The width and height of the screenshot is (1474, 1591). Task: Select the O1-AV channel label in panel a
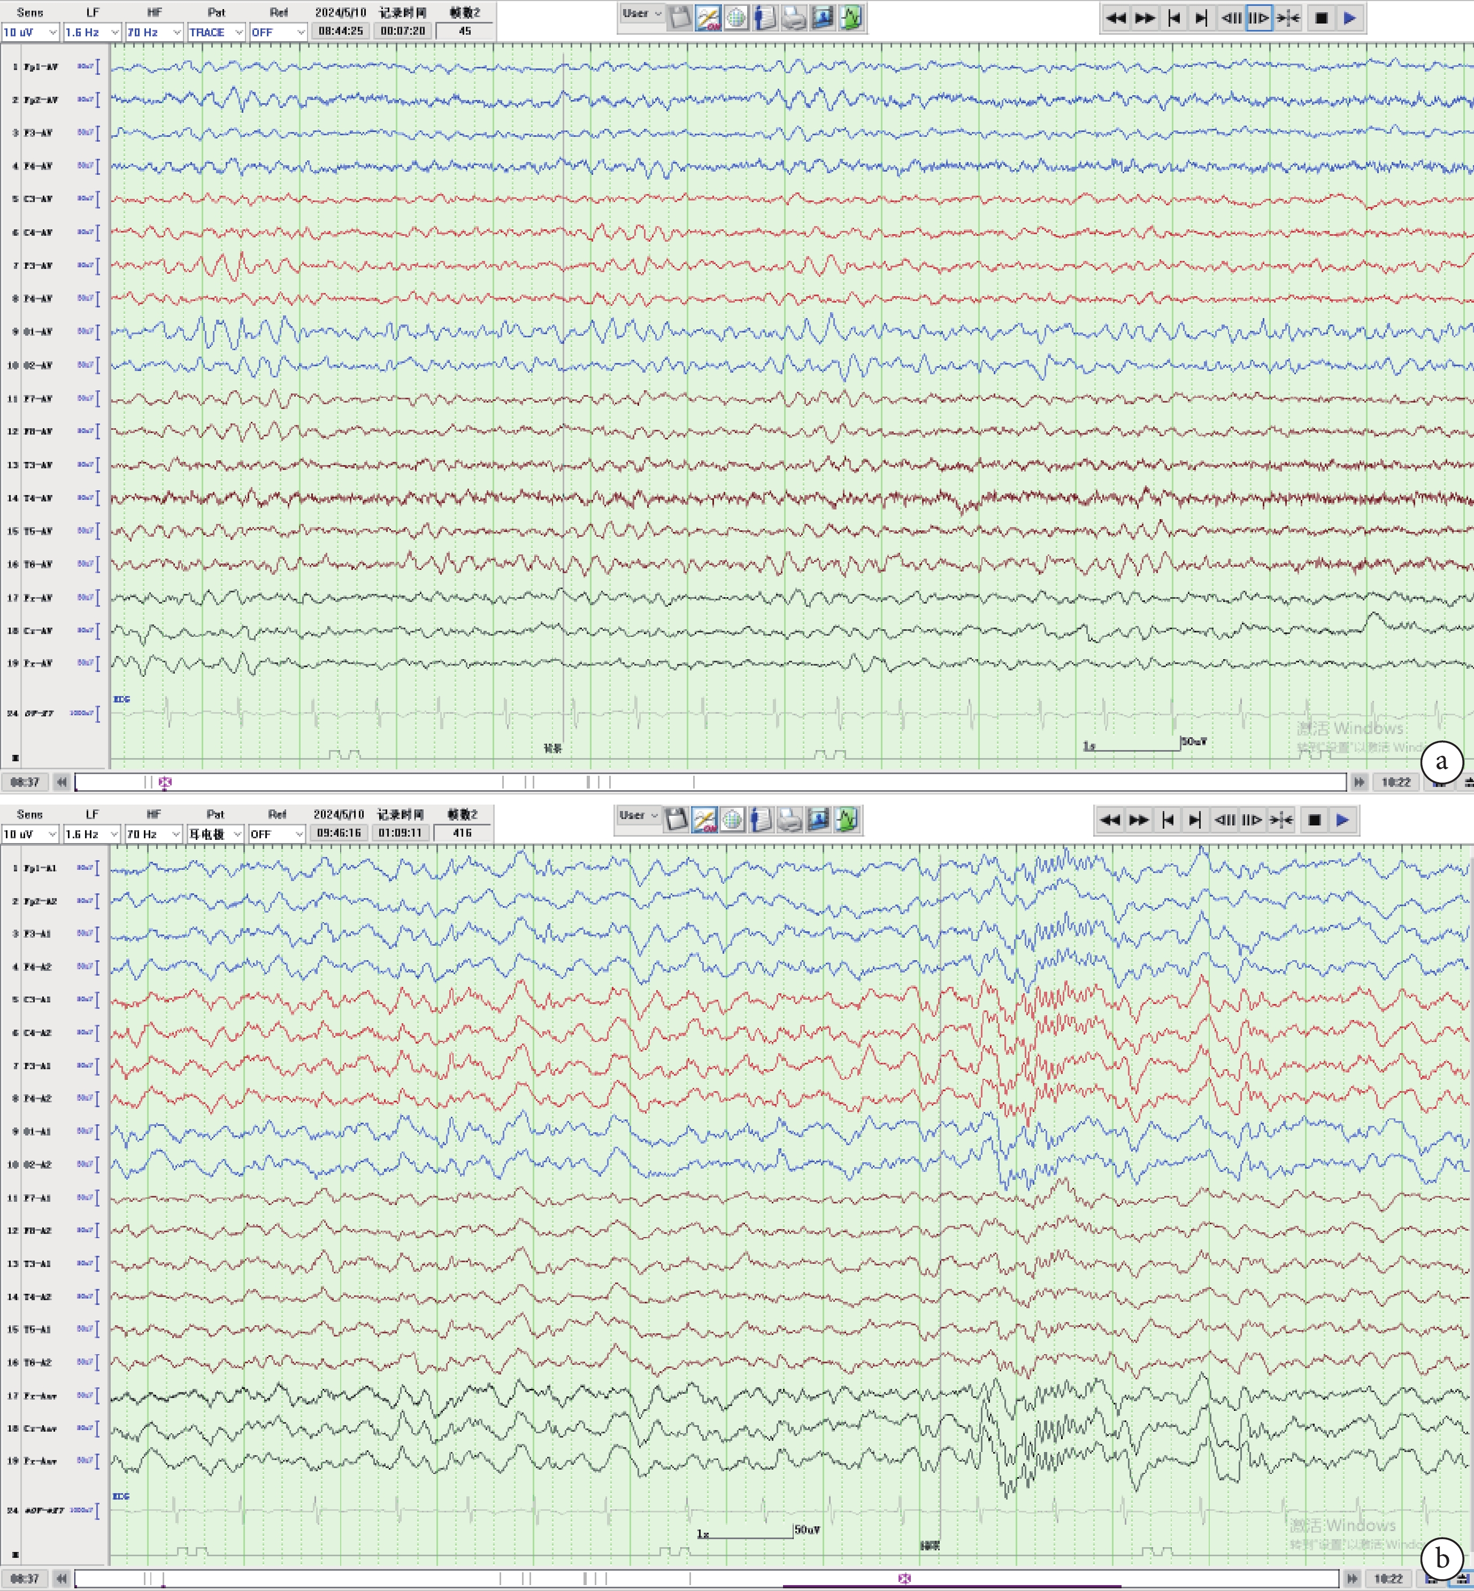[x=37, y=331]
